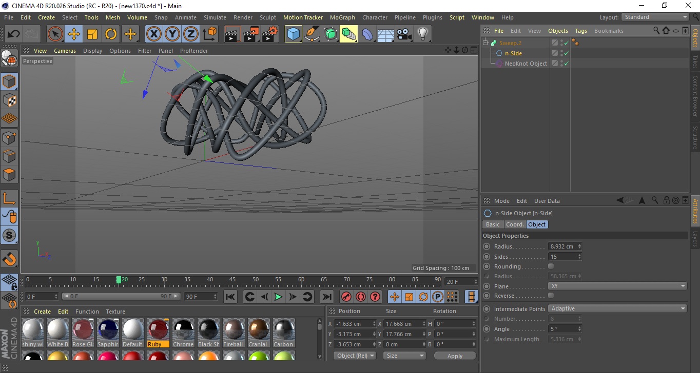Viewport: 700px width, 373px height.
Task: Open the MoGraph menu
Action: [342, 17]
